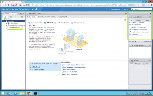
Task: Select the Networking view icon
Action: [x=22, y=16]
